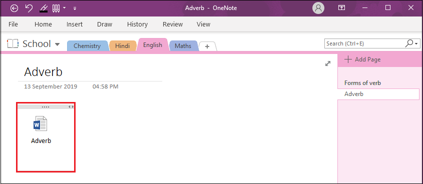The height and width of the screenshot is (184, 423).
Task: Open the Home ribbon tab
Action: pos(43,24)
